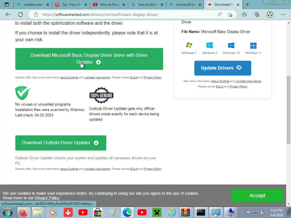Close the 'Tip : How to' tab

pos(86,5)
